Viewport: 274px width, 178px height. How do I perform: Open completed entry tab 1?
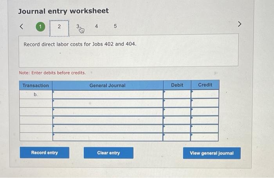pyautogui.click(x=40, y=27)
